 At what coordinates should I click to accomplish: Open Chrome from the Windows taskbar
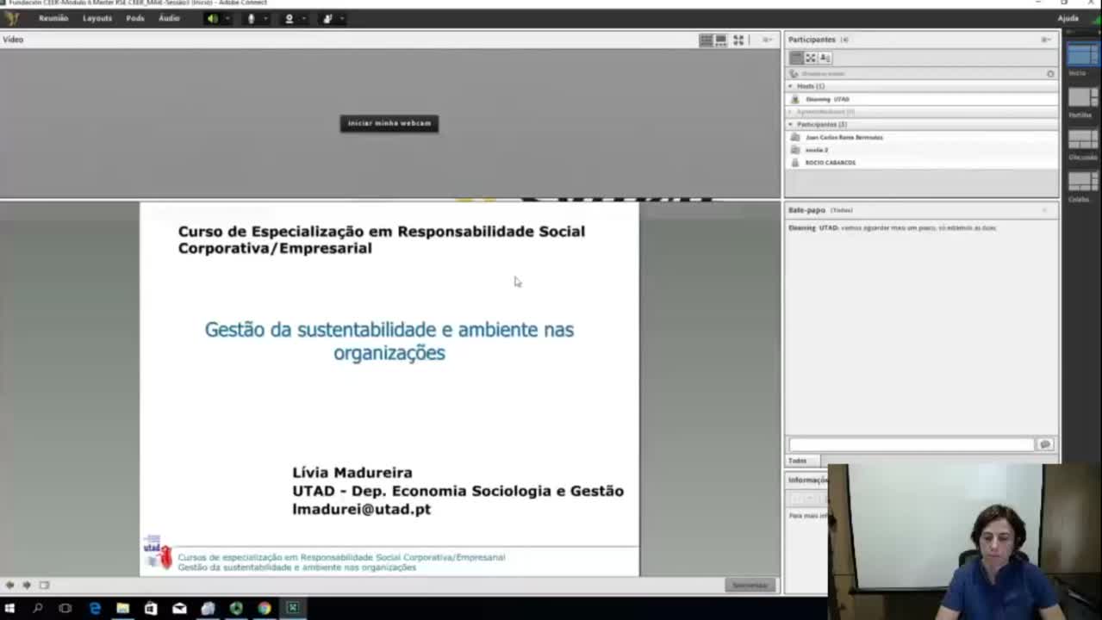tap(264, 609)
